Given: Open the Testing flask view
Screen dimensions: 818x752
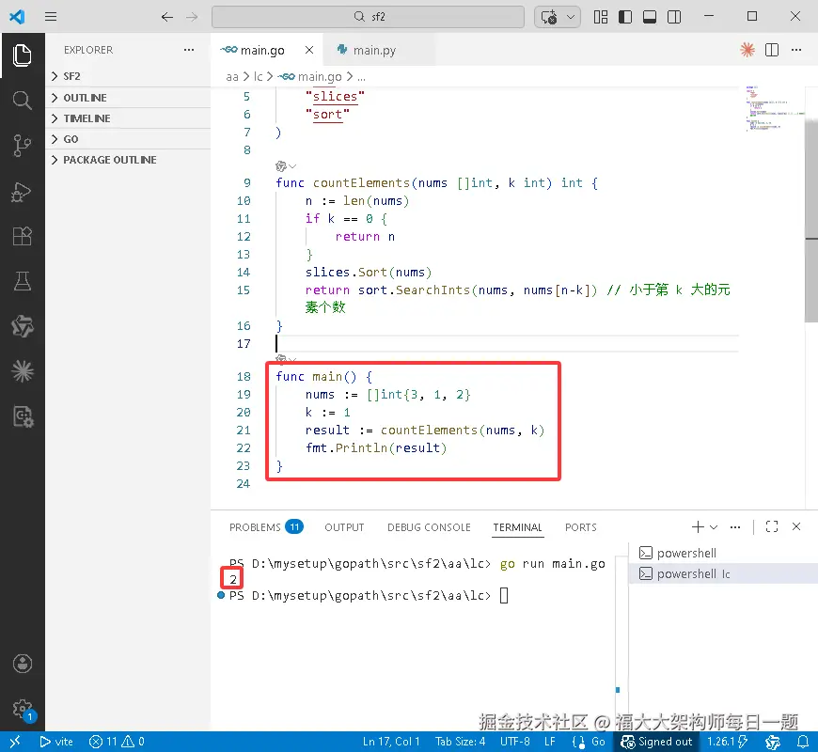Looking at the screenshot, I should tap(22, 281).
